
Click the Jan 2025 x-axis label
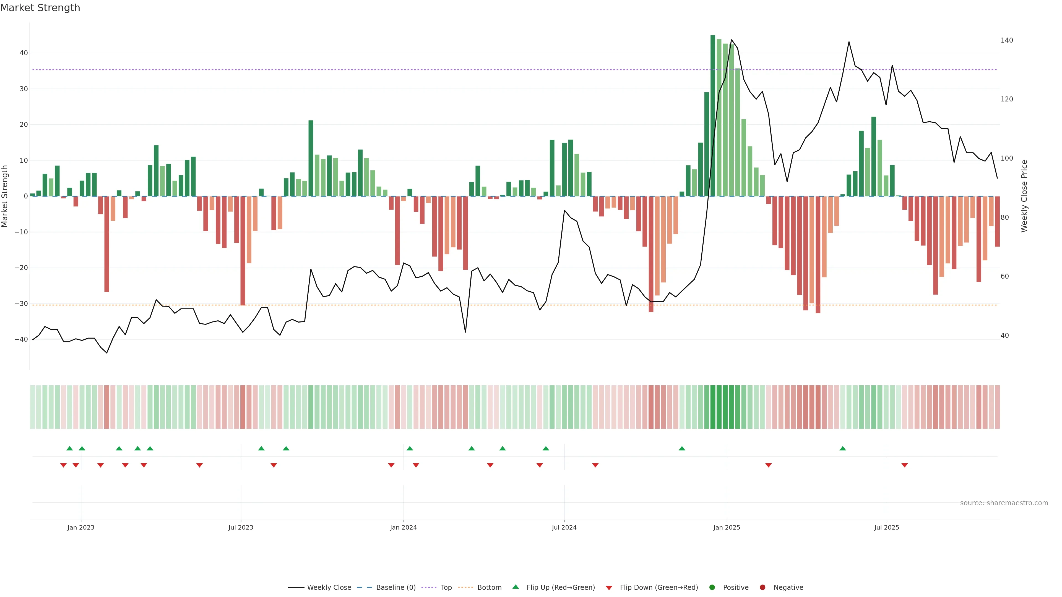coord(727,528)
